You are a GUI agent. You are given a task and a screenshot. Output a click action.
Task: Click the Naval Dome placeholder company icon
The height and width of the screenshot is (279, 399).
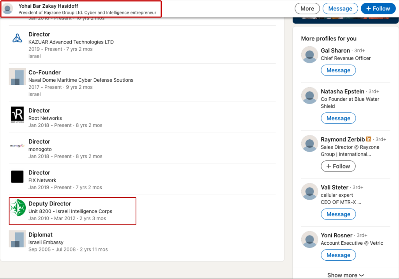click(17, 76)
